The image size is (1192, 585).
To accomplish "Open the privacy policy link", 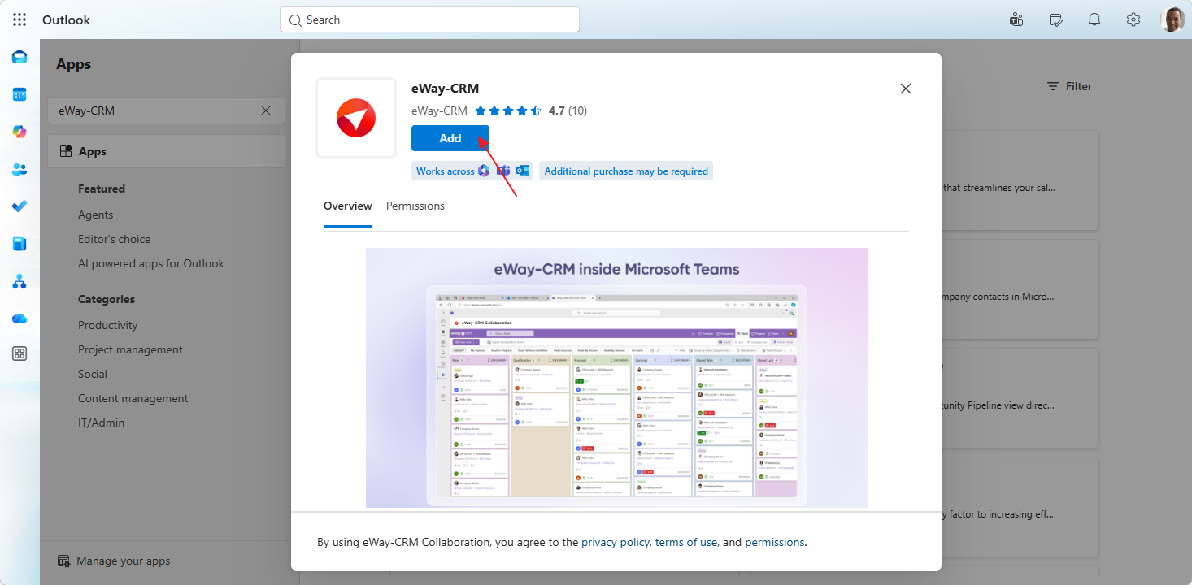I will 616,542.
